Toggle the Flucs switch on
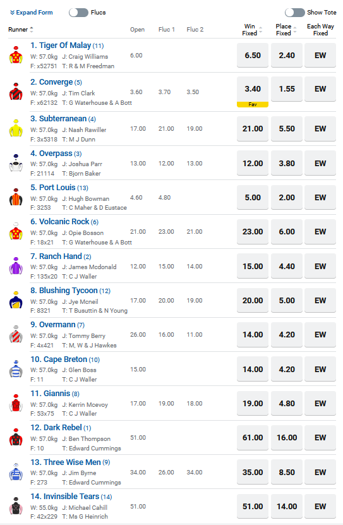The image size is (343, 525). point(78,13)
